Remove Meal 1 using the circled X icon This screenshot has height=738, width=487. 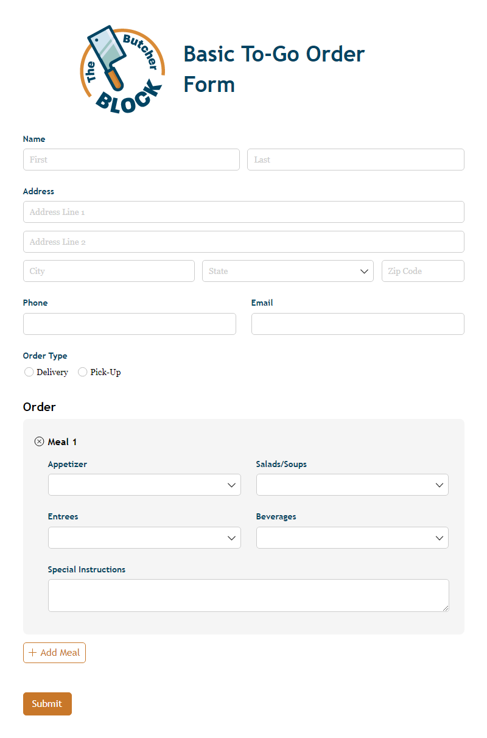(39, 441)
